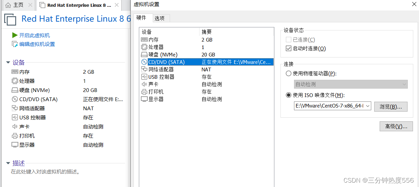Click the USB 控制器 icon in settings list
The height and width of the screenshot is (187, 419).
tap(144, 77)
